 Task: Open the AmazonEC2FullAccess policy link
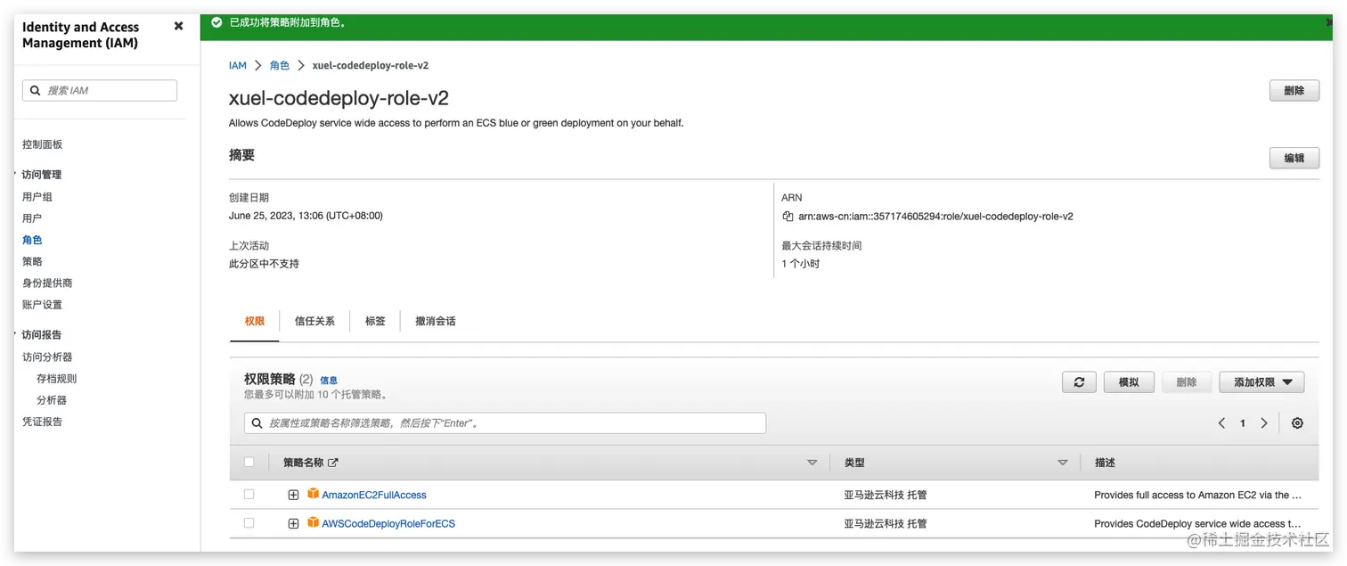(374, 495)
